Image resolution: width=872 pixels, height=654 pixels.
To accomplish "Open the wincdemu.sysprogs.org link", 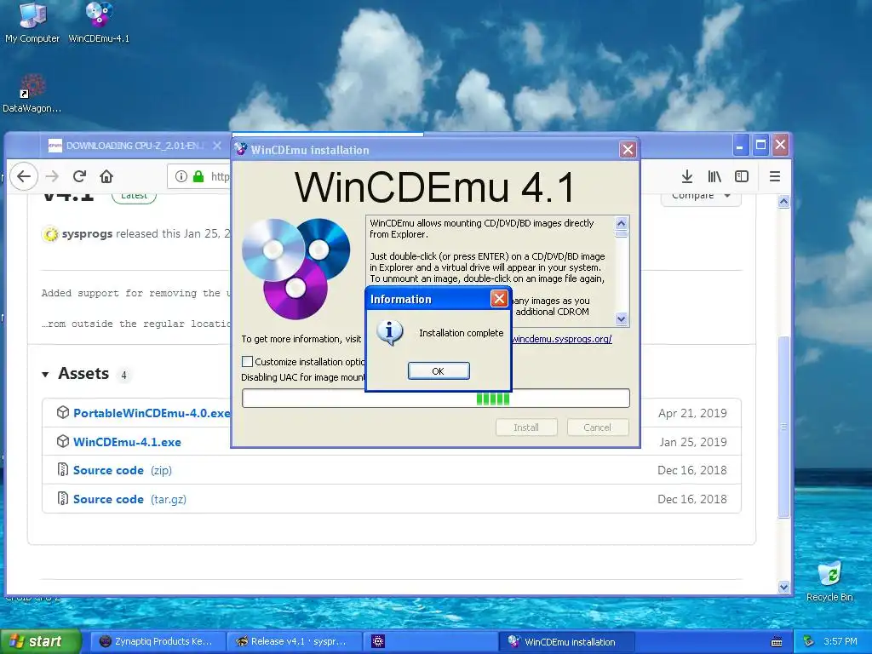I will coord(562,339).
